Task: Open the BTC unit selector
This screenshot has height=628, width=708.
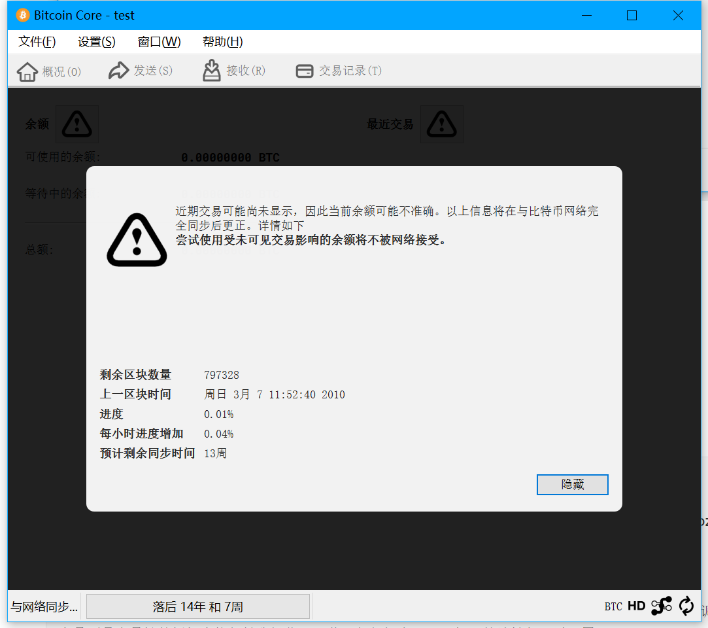Action: click(613, 606)
